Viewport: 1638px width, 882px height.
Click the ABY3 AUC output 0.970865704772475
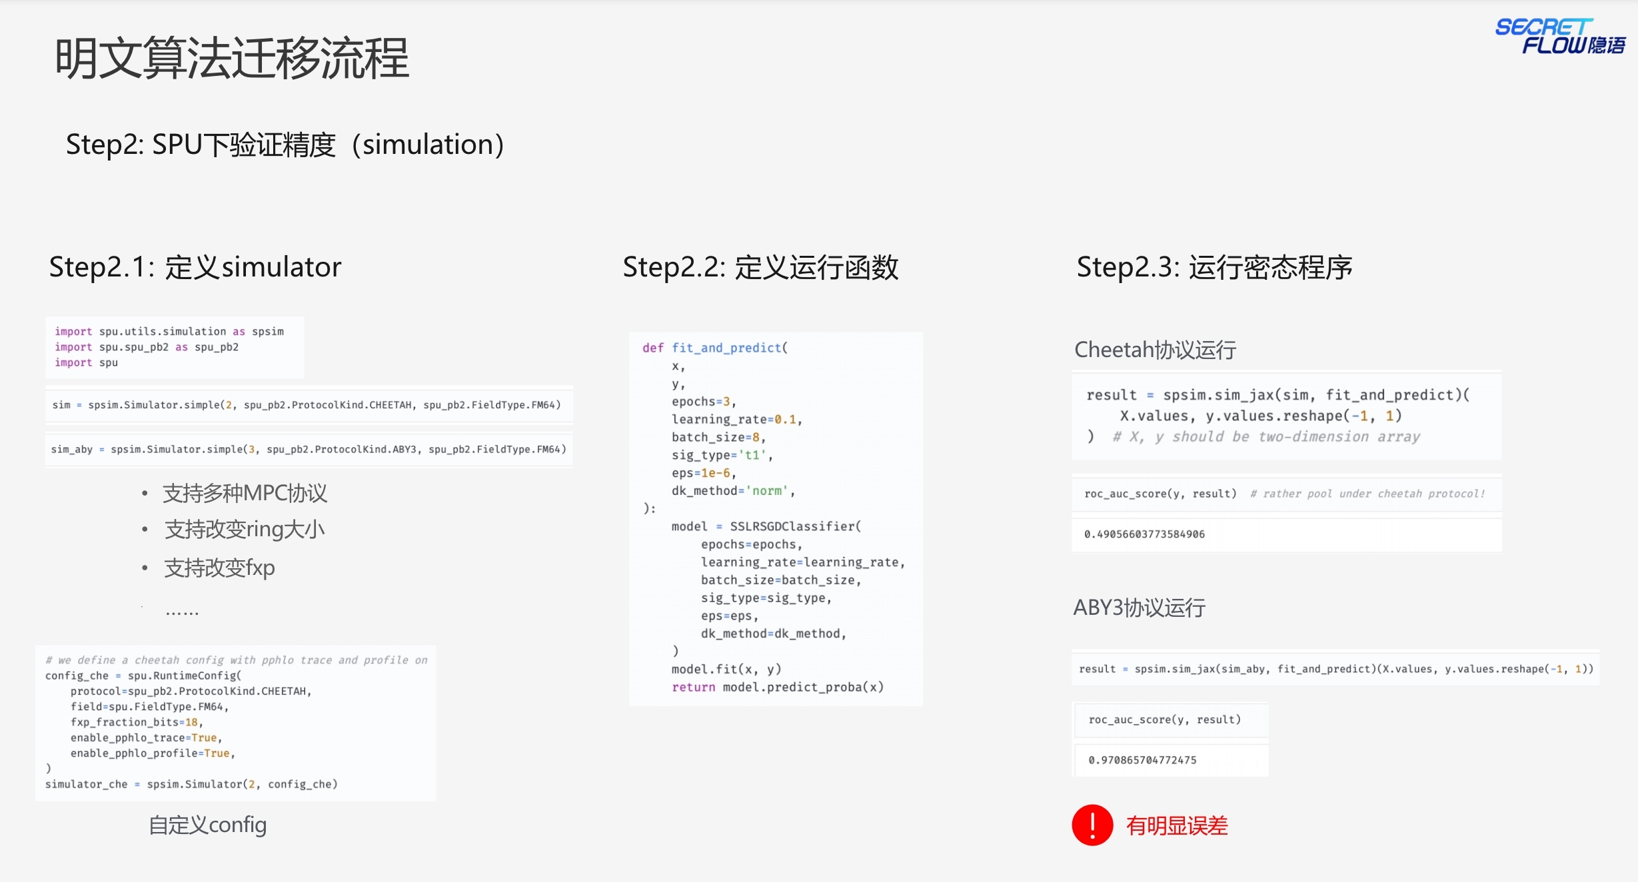pos(1142,760)
